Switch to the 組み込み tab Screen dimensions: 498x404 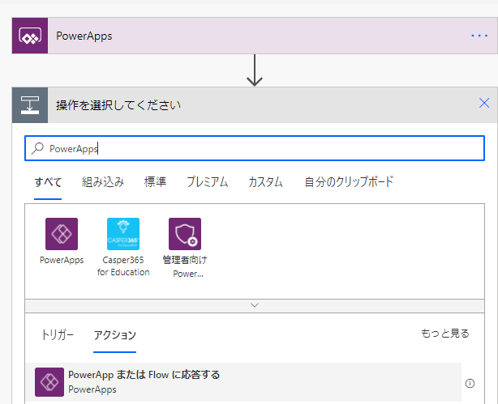pos(102,182)
